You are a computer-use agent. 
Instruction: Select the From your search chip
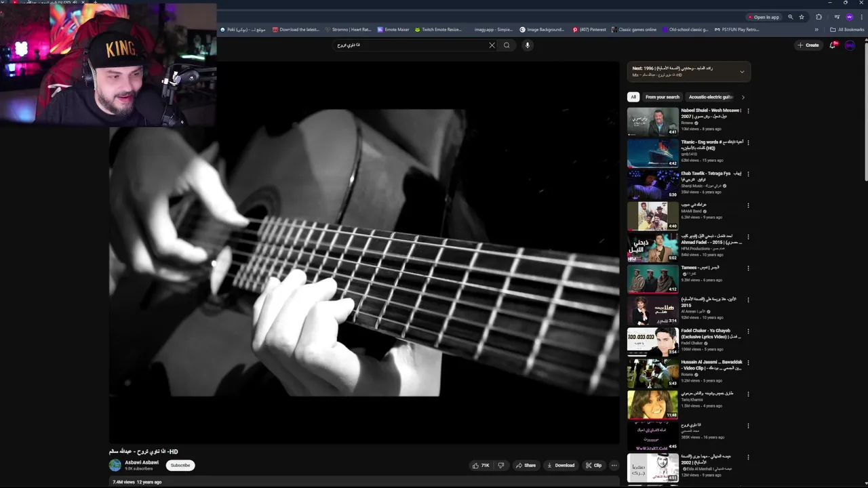click(x=663, y=97)
